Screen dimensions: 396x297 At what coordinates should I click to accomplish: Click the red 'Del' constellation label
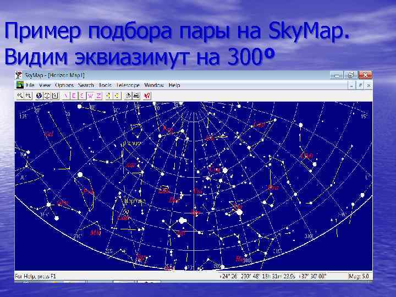pyautogui.click(x=174, y=201)
